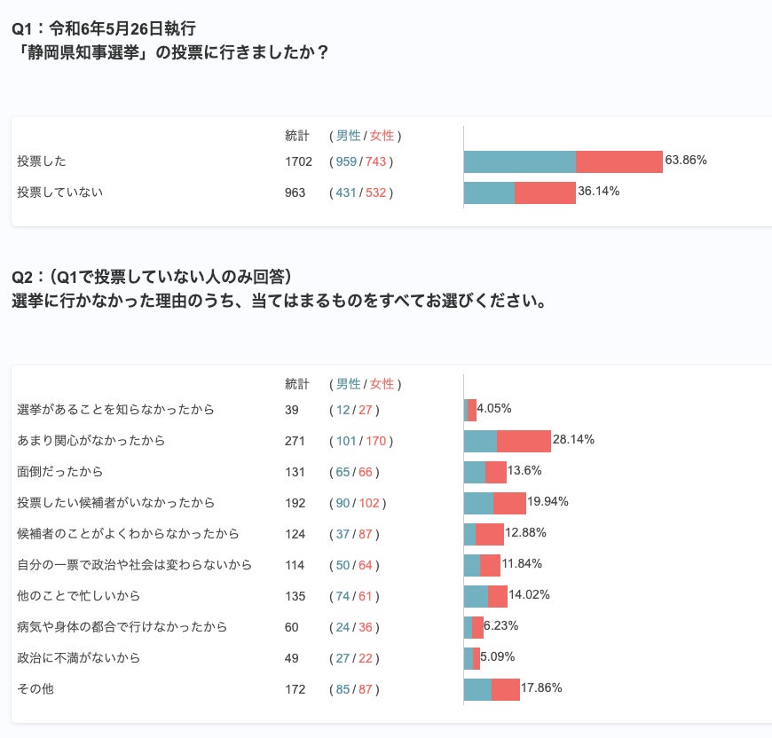Select the 63.86% percentage label

point(686,161)
